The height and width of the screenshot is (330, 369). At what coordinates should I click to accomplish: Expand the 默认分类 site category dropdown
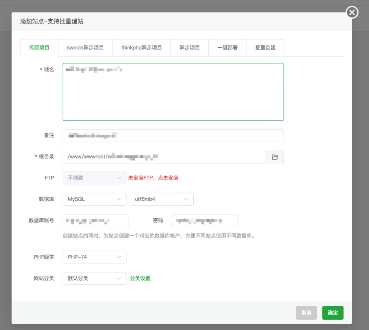[x=94, y=278]
